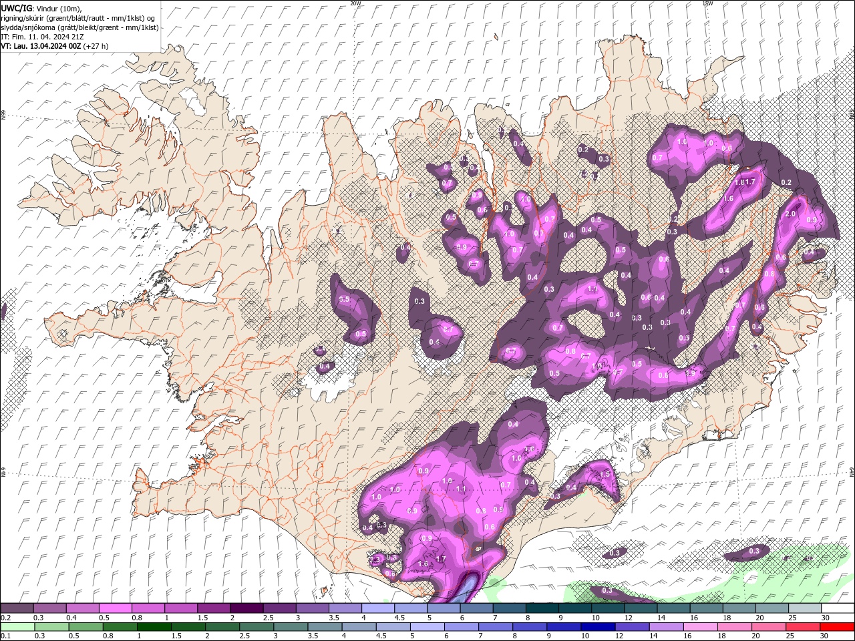
Task: Pick the top legend swatch labeled 2
Action: (246, 608)
